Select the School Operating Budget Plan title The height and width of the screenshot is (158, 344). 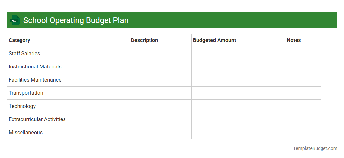tap(76, 20)
